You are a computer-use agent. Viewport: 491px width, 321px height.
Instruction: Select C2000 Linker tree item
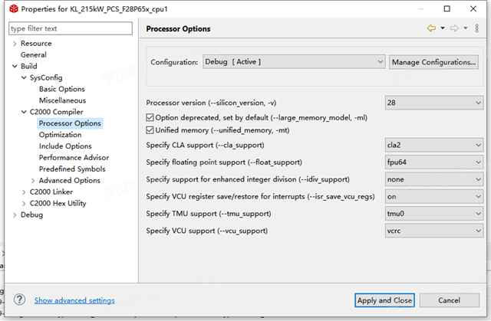pos(51,192)
